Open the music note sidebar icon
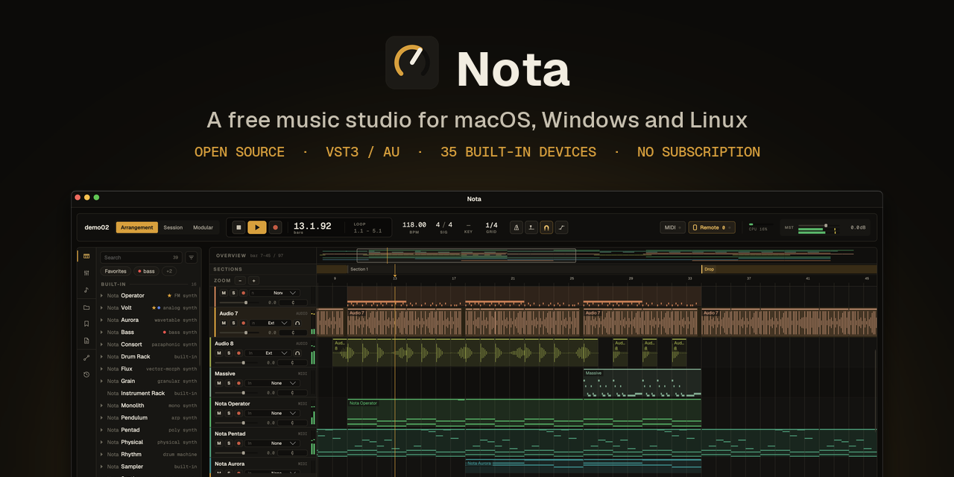This screenshot has height=477, width=954. [86, 290]
